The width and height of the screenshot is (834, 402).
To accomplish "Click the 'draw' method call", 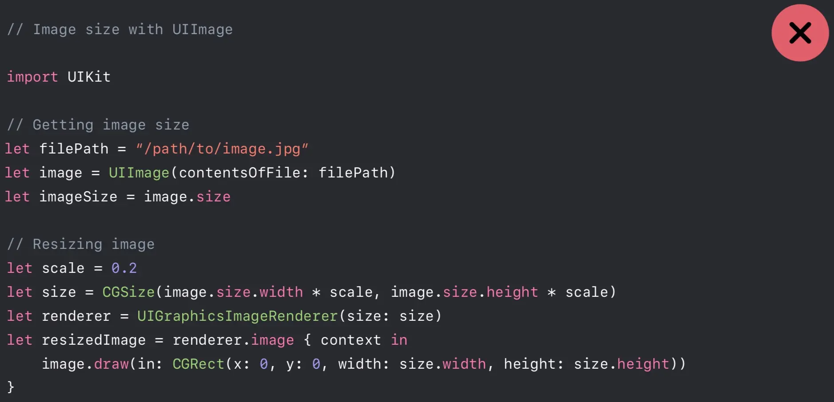I will point(111,364).
